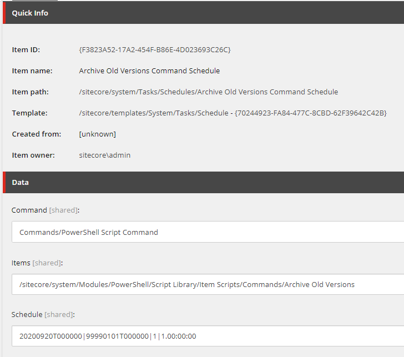Click the Item owner label

click(33, 155)
